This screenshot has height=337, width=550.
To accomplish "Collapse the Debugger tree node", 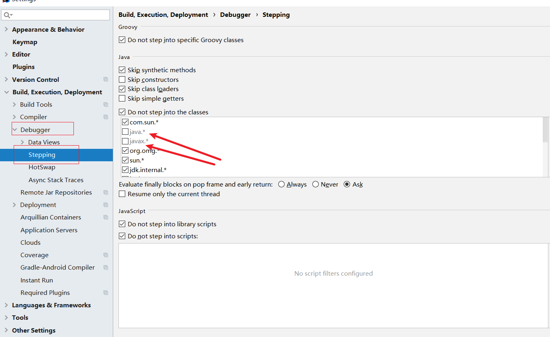I will [15, 130].
